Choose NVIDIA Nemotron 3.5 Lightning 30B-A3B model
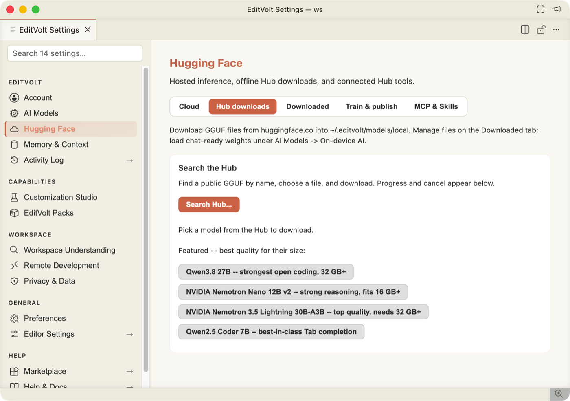This screenshot has height=401, width=570. coord(303,312)
